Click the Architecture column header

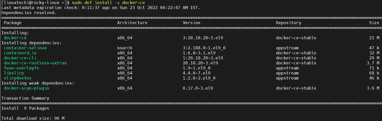(132, 23)
